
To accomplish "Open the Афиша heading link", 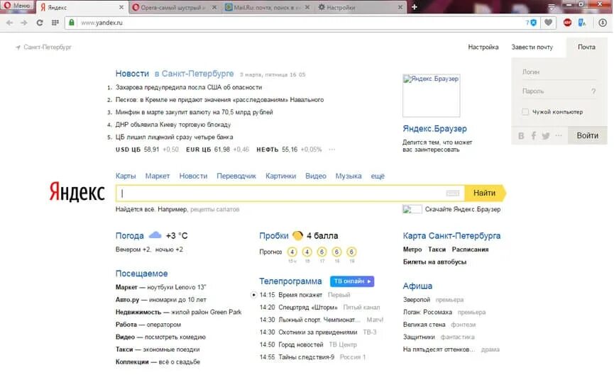I will (x=417, y=286).
